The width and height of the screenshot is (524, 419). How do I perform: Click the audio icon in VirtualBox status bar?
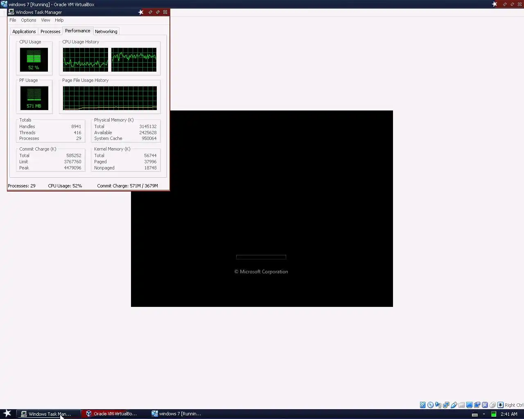[438, 405]
